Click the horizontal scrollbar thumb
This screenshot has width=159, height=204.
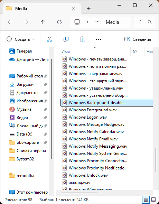coord(79,193)
